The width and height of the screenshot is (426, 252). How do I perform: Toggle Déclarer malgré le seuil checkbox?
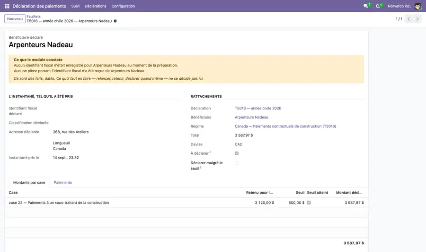(x=237, y=163)
